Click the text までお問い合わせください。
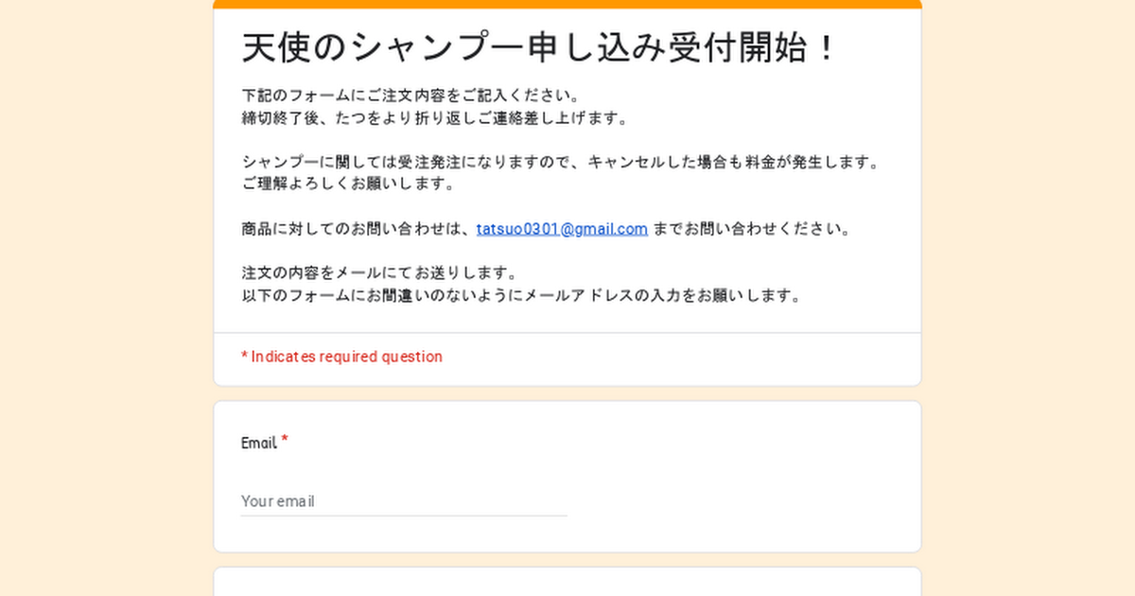1135x596 pixels. [x=752, y=229]
